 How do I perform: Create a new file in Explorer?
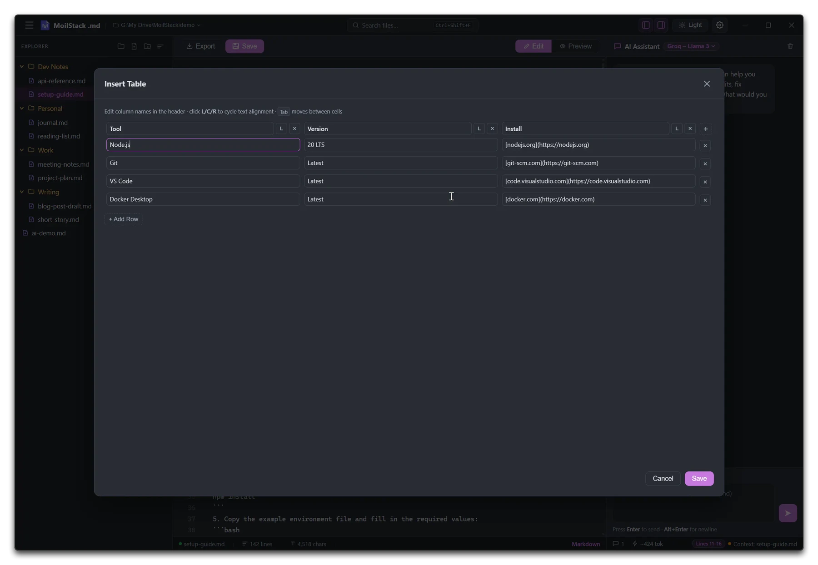click(x=134, y=46)
